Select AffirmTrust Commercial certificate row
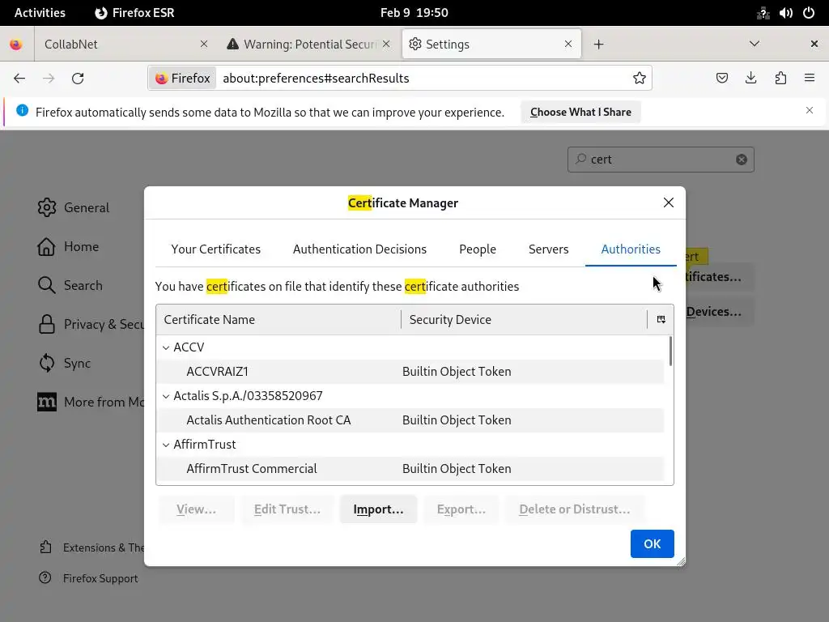The image size is (829, 622). tap(410, 469)
